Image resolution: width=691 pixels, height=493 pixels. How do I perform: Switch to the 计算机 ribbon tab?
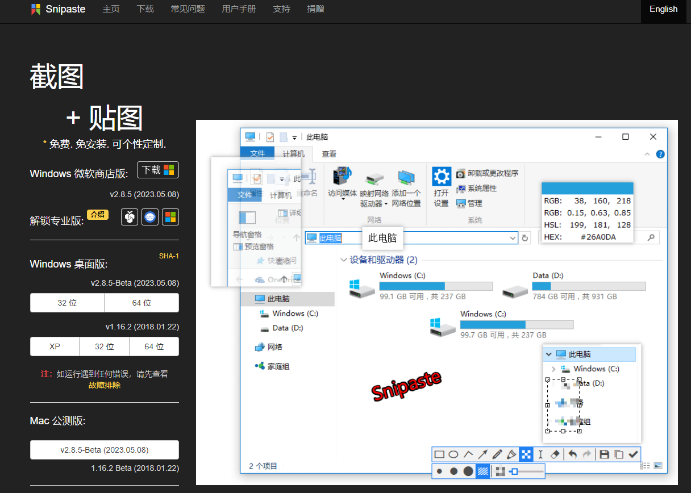click(x=293, y=154)
